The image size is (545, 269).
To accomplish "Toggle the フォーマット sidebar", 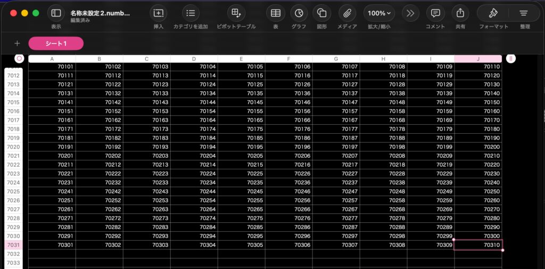I will pyautogui.click(x=493, y=13).
